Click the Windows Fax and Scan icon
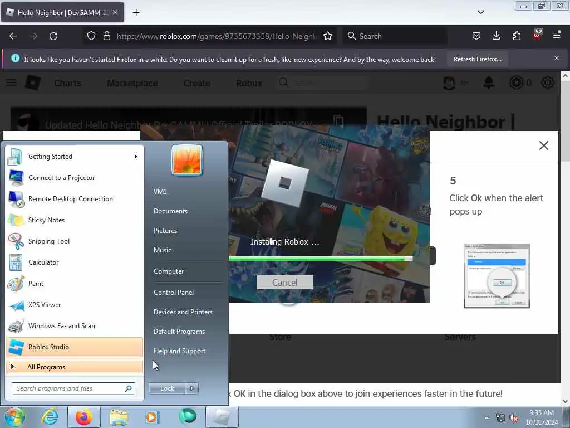This screenshot has width=570, height=428. (x=16, y=326)
